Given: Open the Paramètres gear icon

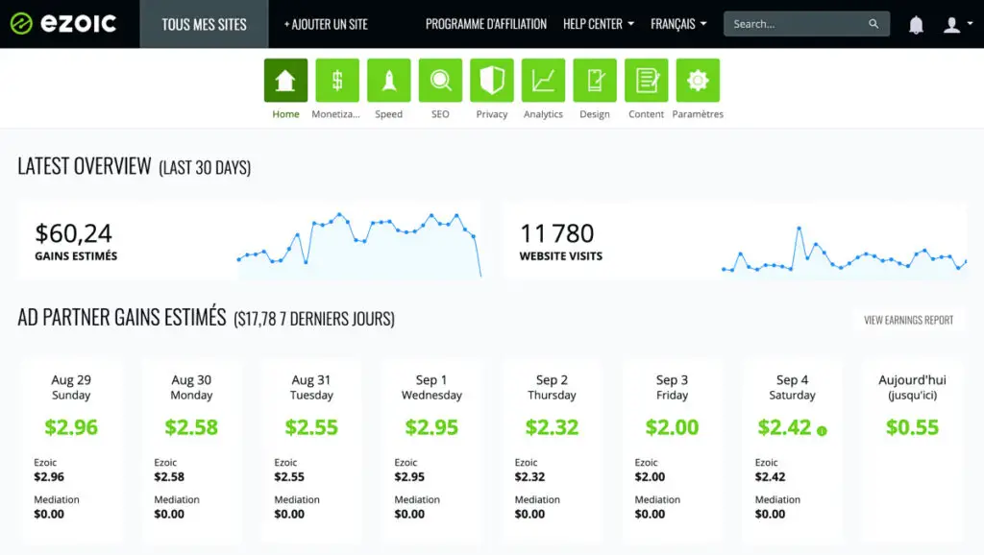Looking at the screenshot, I should click(698, 81).
